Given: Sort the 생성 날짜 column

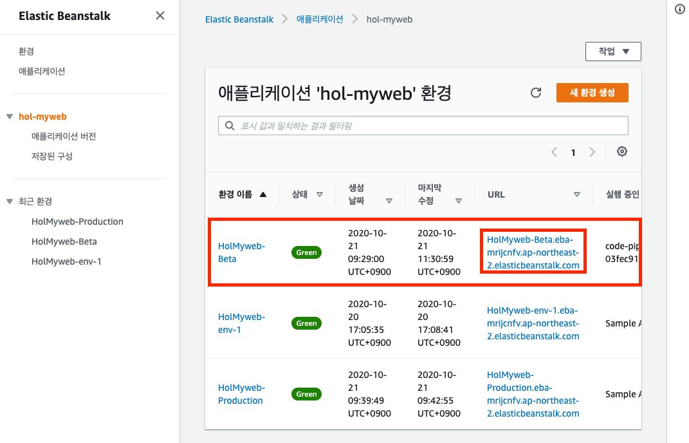Looking at the screenshot, I should coord(389,201).
